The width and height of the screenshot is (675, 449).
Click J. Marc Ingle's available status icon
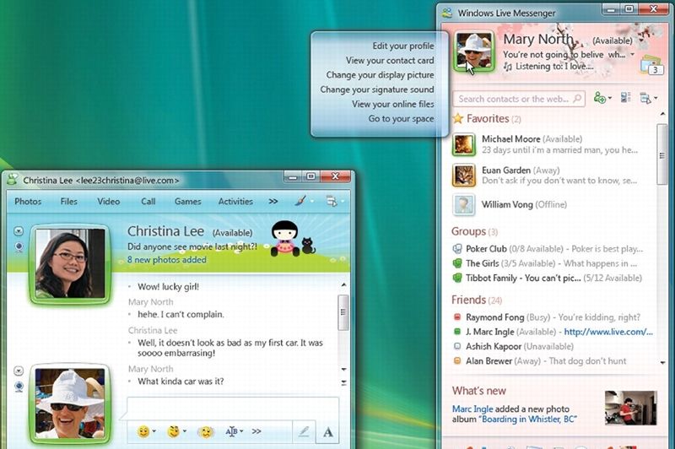(457, 332)
